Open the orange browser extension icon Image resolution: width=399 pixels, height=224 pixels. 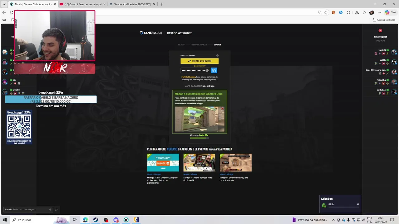tap(333, 12)
